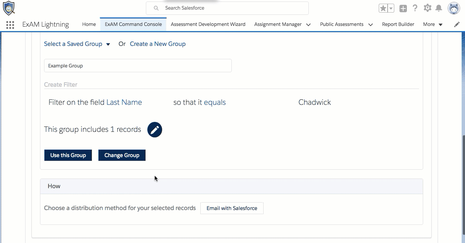The width and height of the screenshot is (465, 243).
Task: Focus the Search Salesforce field
Action: pyautogui.click(x=227, y=8)
